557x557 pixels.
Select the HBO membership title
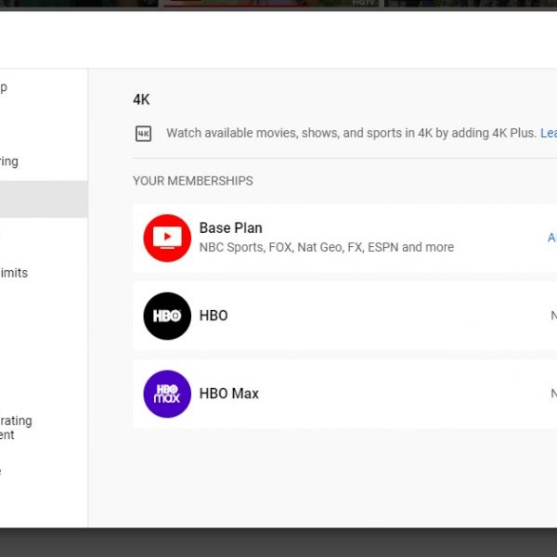click(214, 316)
